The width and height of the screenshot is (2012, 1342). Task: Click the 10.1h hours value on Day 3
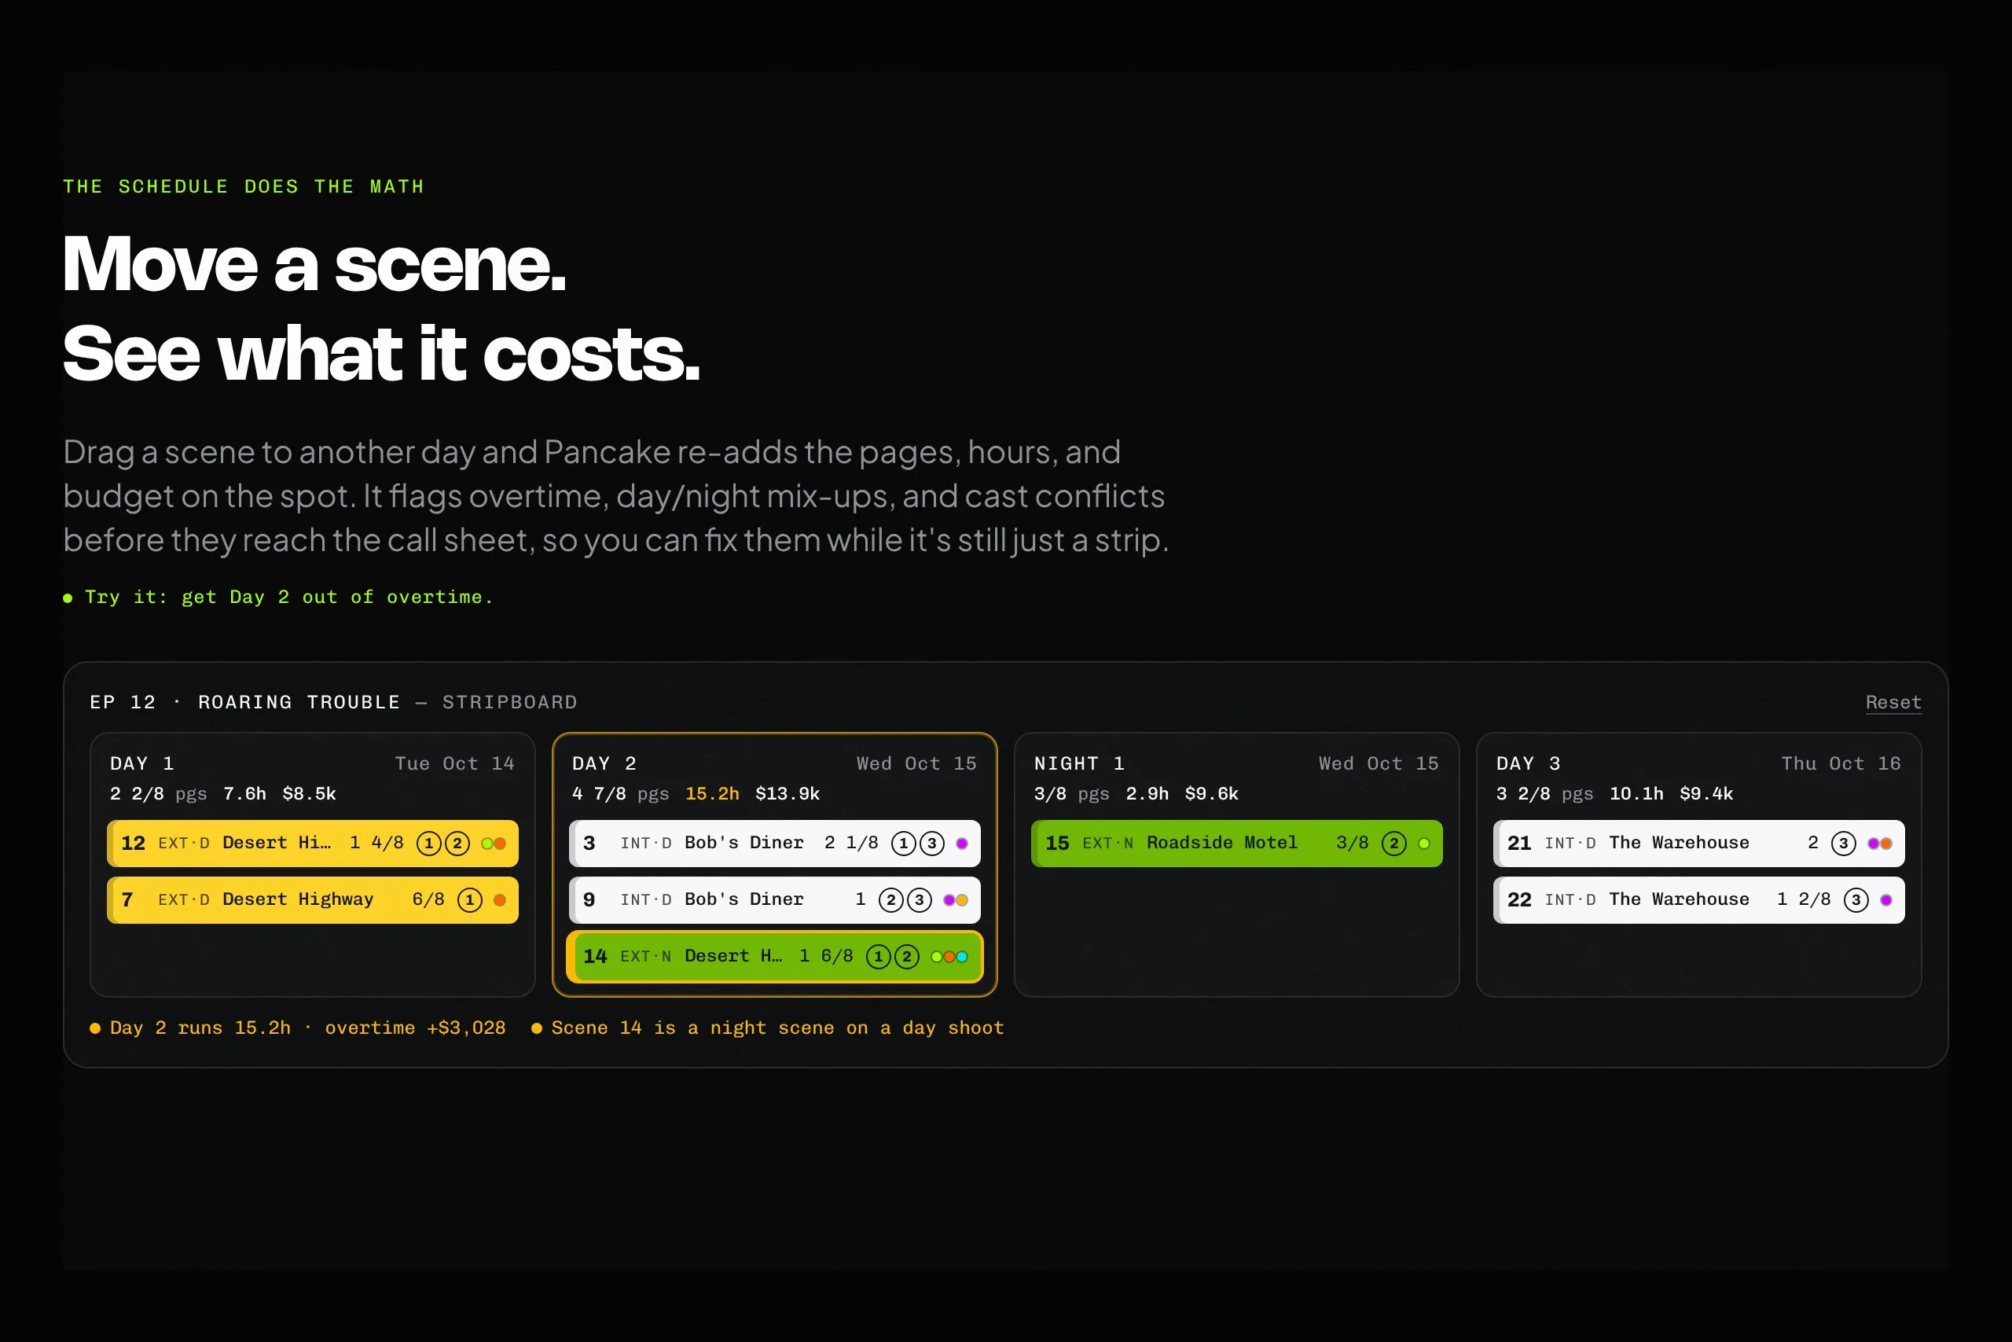point(1636,794)
